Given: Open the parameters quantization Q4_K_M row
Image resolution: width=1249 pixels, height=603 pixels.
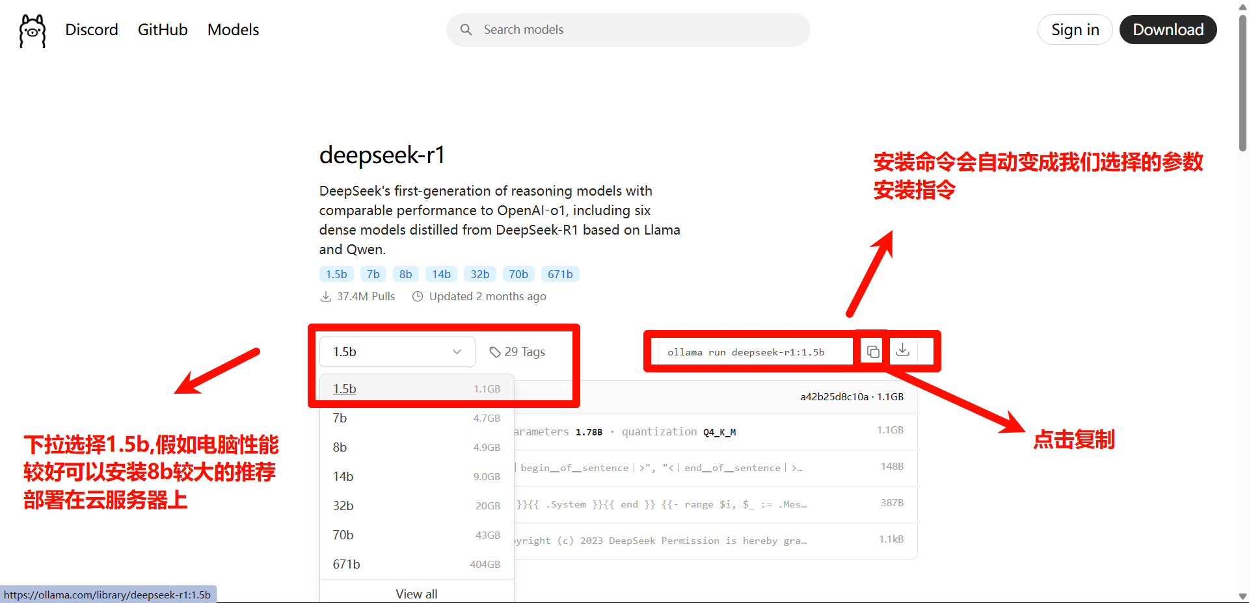Looking at the screenshot, I should pos(716,431).
